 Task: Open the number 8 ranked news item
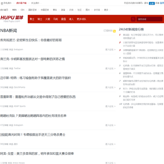point(143,90)
